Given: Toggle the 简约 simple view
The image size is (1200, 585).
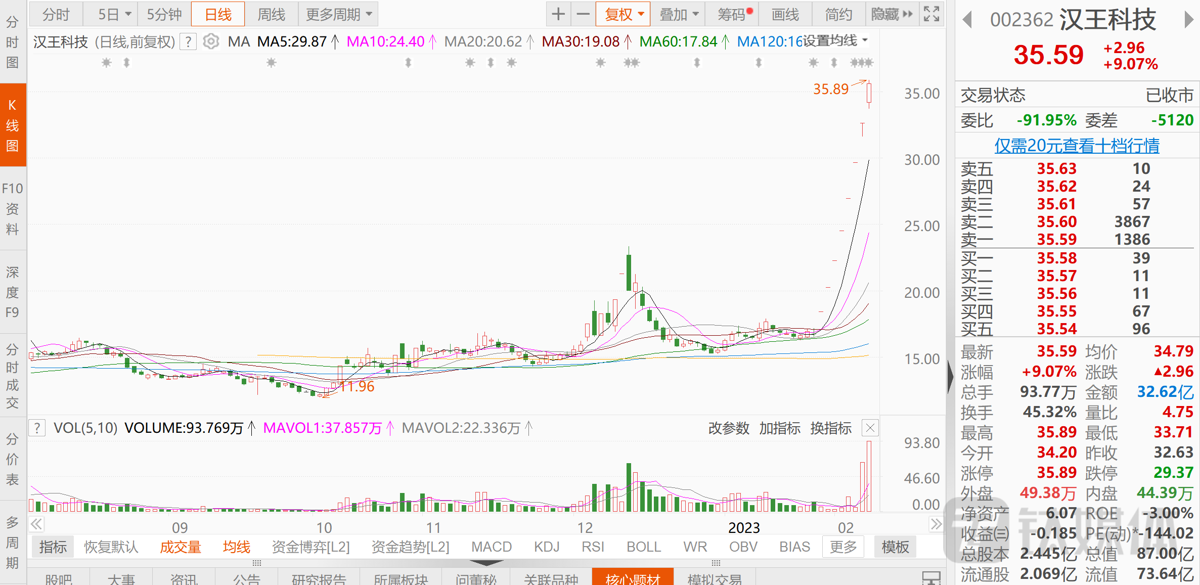Looking at the screenshot, I should point(838,14).
